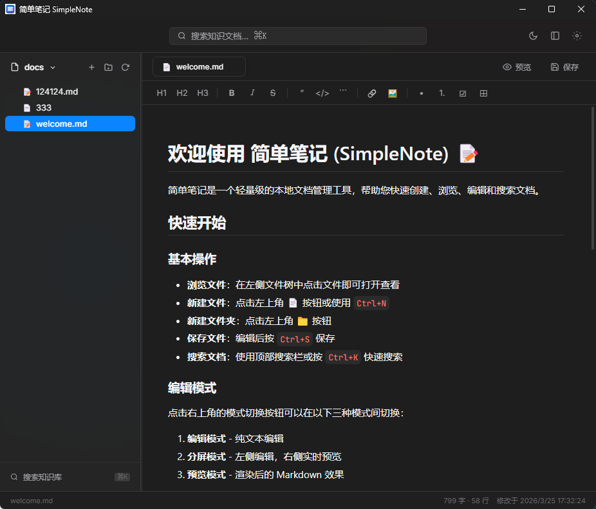This screenshot has height=509, width=596.
Task: Insert an image via the image icon
Action: (x=393, y=93)
